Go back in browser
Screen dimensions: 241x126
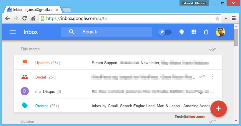click(8, 18)
